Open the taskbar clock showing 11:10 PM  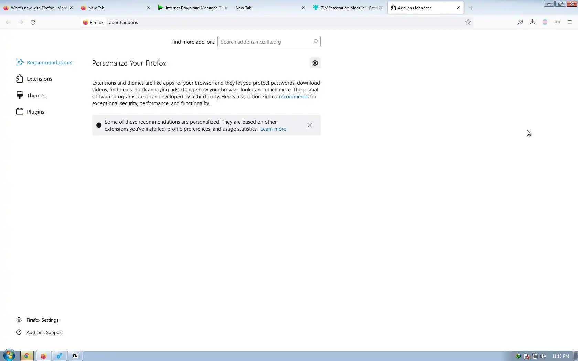click(x=560, y=356)
